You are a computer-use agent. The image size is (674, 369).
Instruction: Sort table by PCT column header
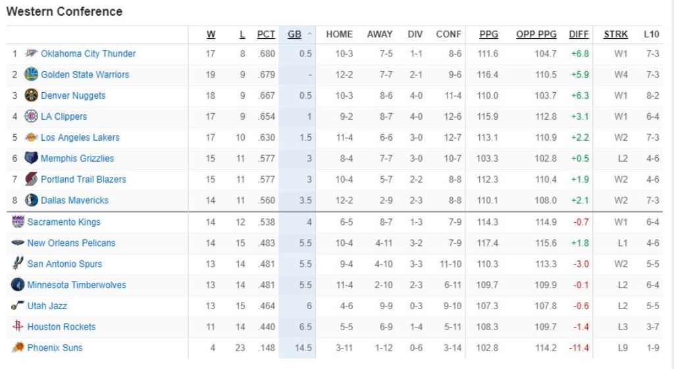click(266, 34)
